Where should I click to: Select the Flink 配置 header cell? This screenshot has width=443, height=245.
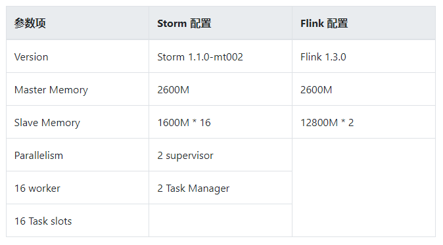pyautogui.click(x=363, y=23)
